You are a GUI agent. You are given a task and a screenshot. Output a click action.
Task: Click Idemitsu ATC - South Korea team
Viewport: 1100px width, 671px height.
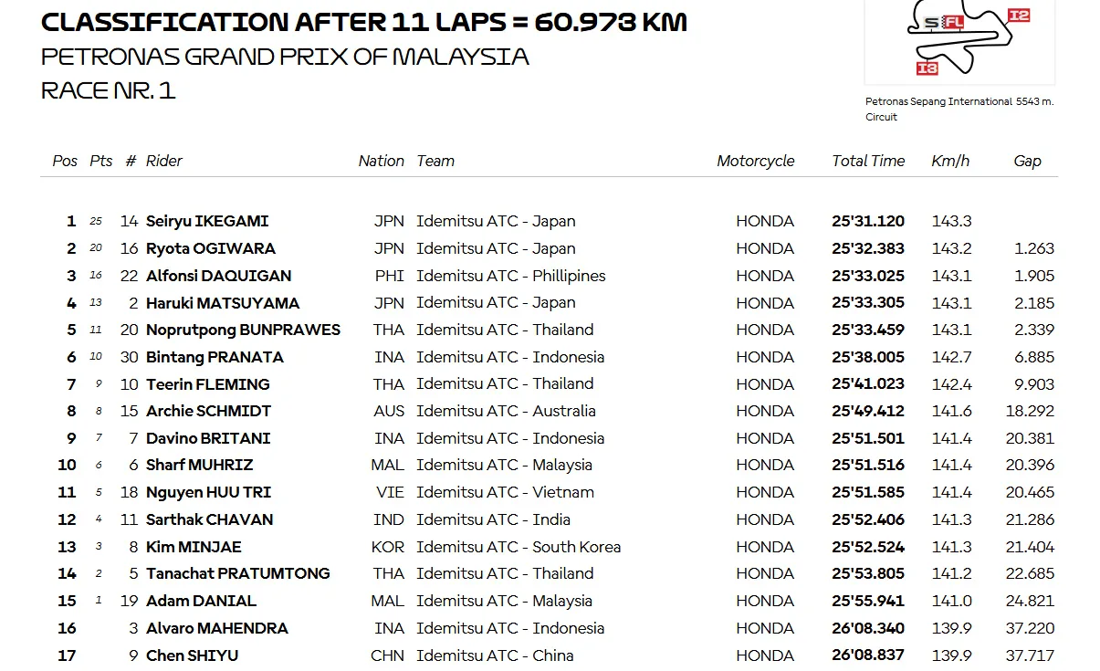point(519,547)
